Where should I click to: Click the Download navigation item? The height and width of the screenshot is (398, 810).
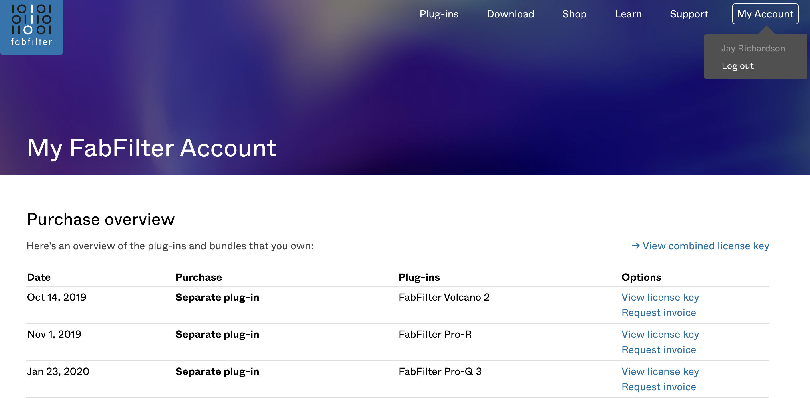pyautogui.click(x=510, y=14)
